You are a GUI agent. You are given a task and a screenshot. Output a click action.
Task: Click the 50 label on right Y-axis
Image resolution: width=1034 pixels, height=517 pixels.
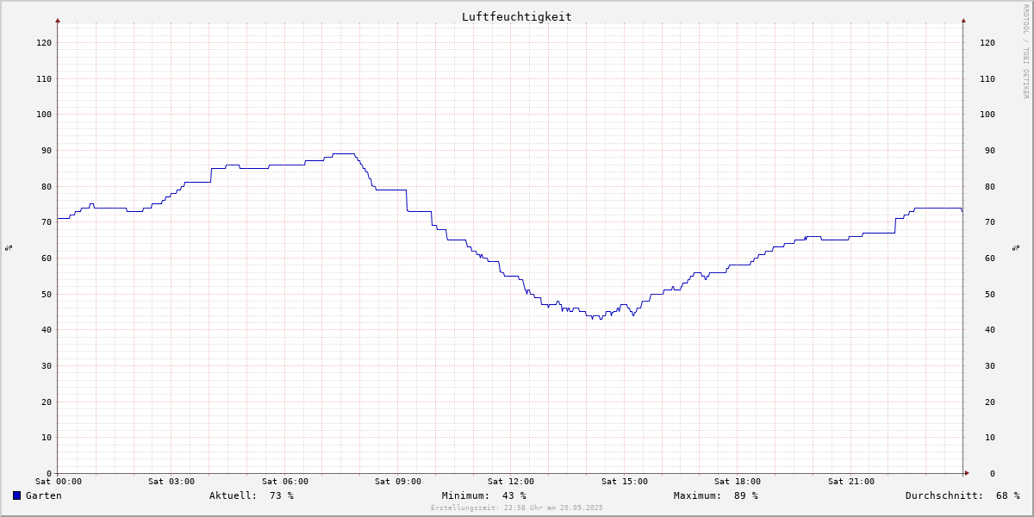click(987, 294)
